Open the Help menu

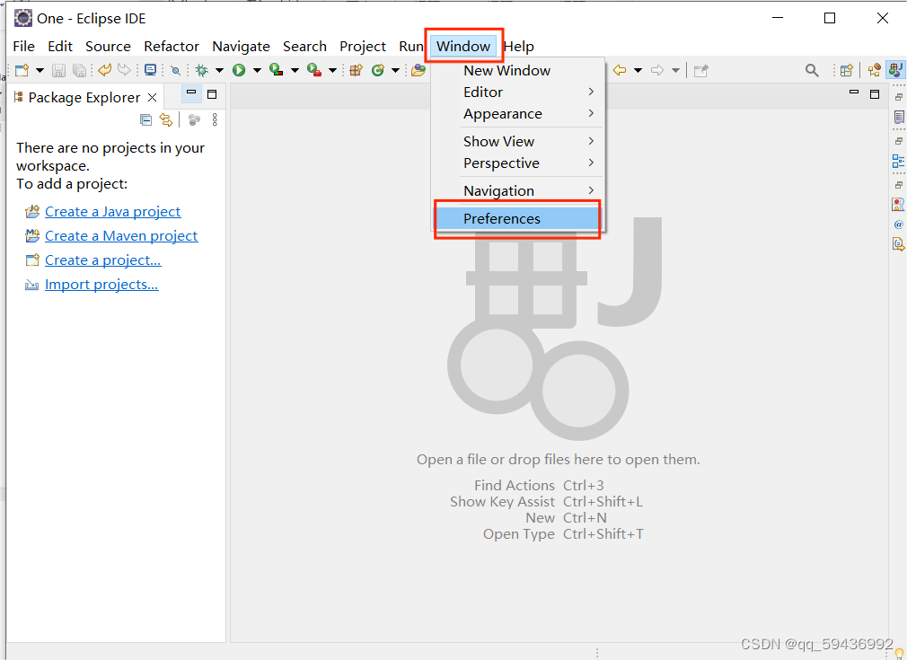point(519,47)
